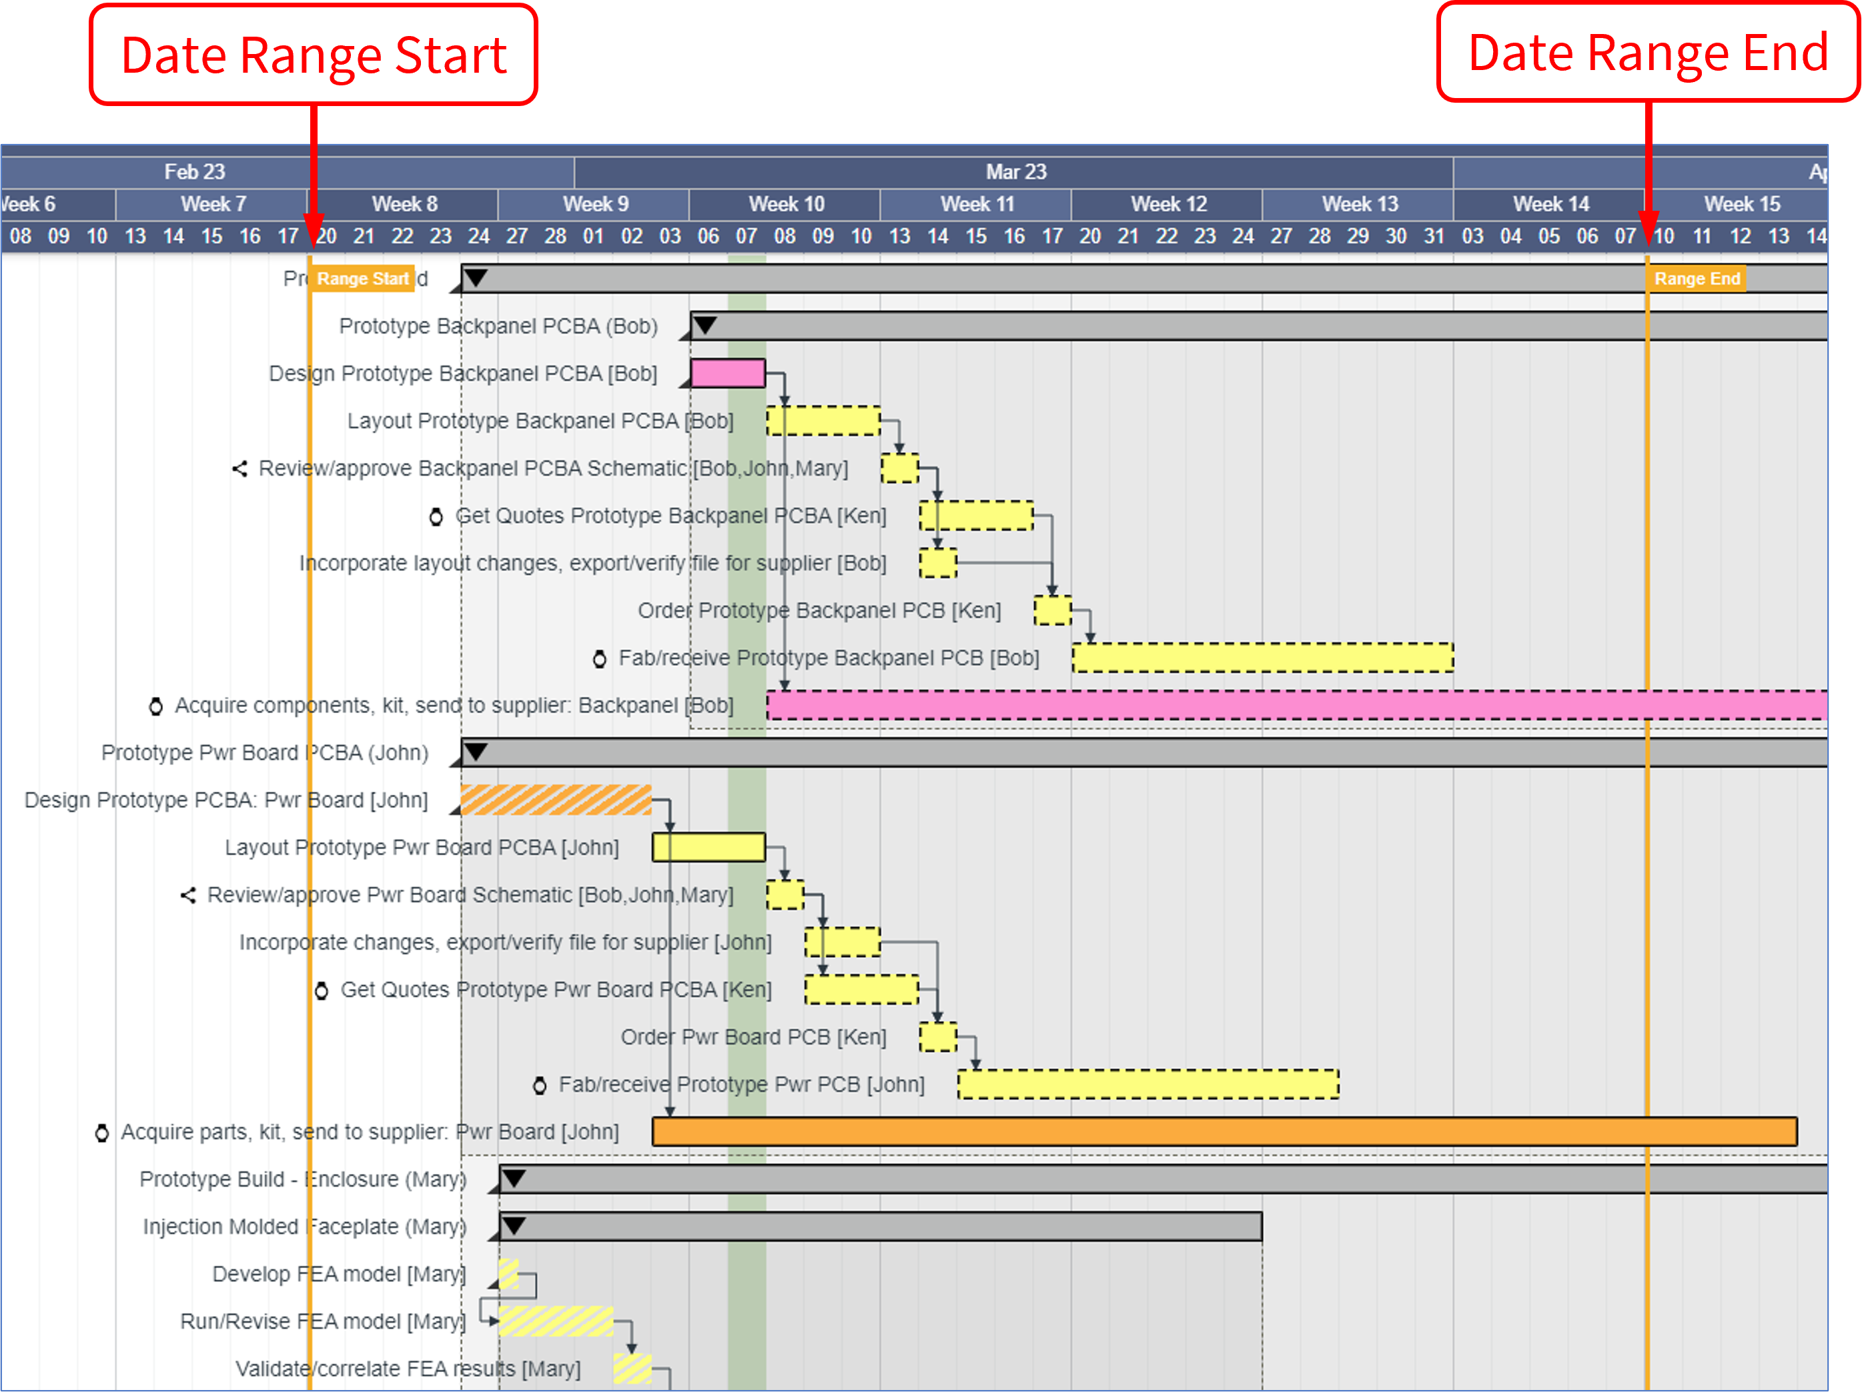The width and height of the screenshot is (1864, 1392).
Task: Click stopwatch icon beside Get Quotes Backpanel PCBA
Action: [436, 516]
